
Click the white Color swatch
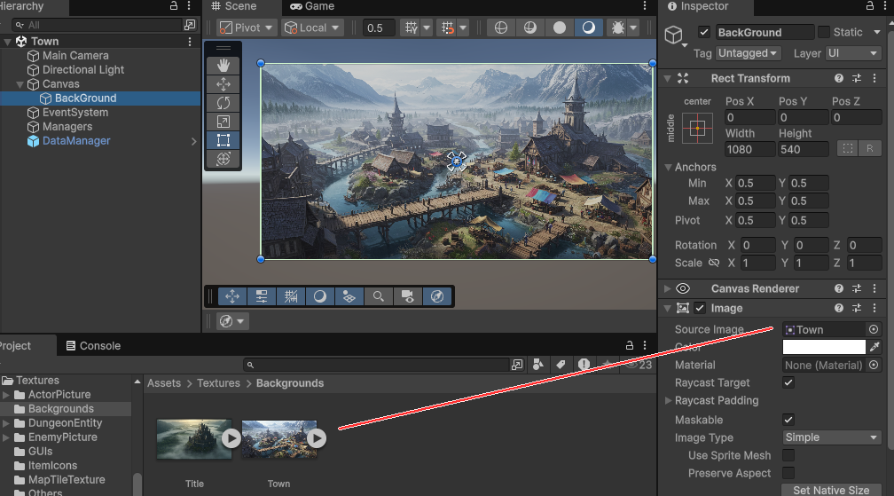click(824, 347)
